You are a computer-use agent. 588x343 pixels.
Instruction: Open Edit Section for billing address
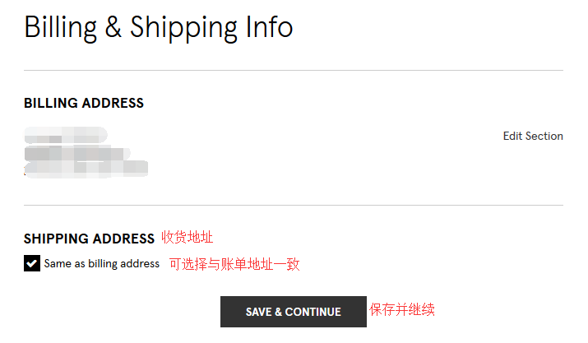(x=533, y=137)
